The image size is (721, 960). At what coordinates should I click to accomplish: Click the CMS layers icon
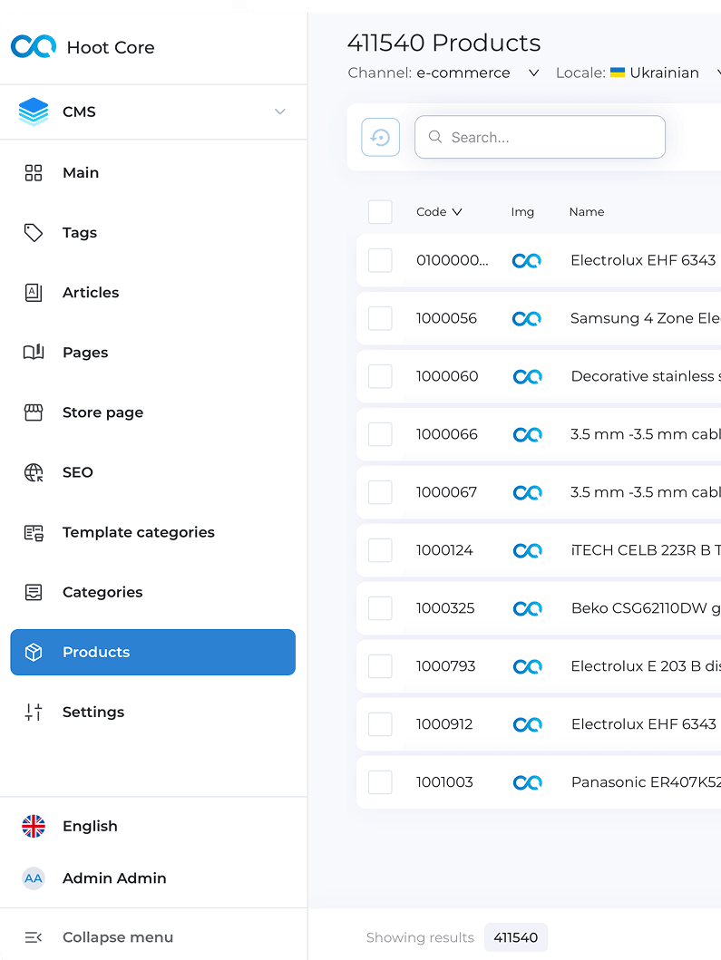33,112
